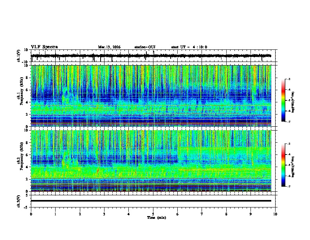Image resolution: width=310 pixels, height=240 pixels.
Task: Click the "VLF Spectra" plot title
Action: (x=44, y=47)
